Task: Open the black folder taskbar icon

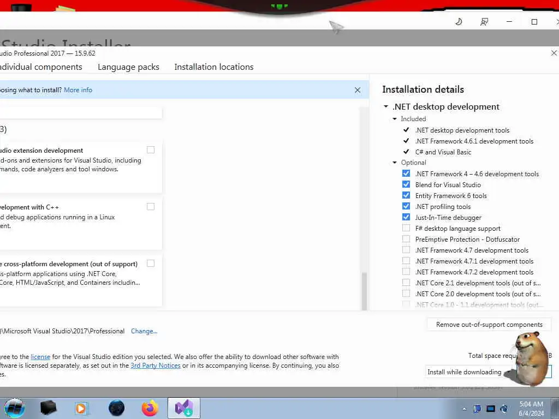Action: pyautogui.click(x=48, y=408)
